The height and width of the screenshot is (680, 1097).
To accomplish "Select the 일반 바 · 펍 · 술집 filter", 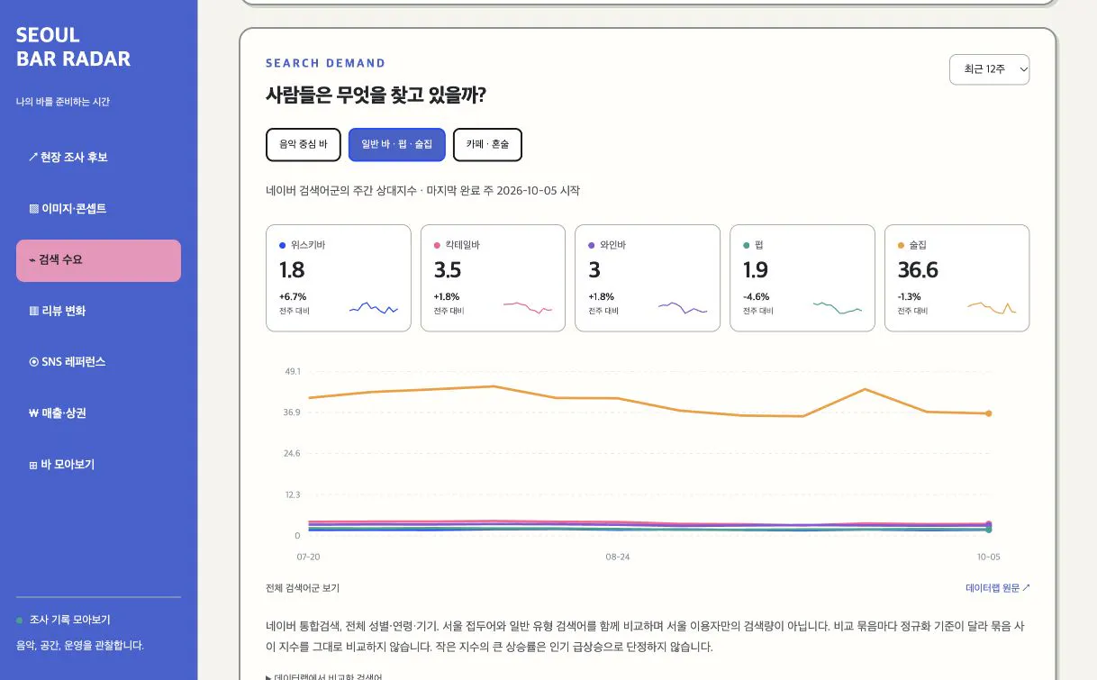I will pyautogui.click(x=396, y=144).
